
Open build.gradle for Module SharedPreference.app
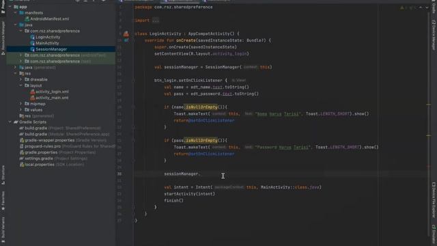click(67, 134)
